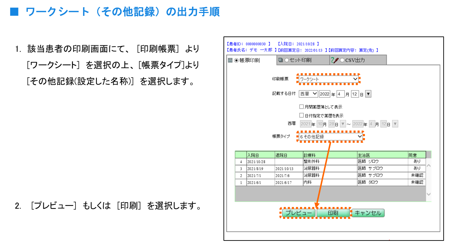Expand the 帳票タイプ その他記録 dropdown

point(330,137)
